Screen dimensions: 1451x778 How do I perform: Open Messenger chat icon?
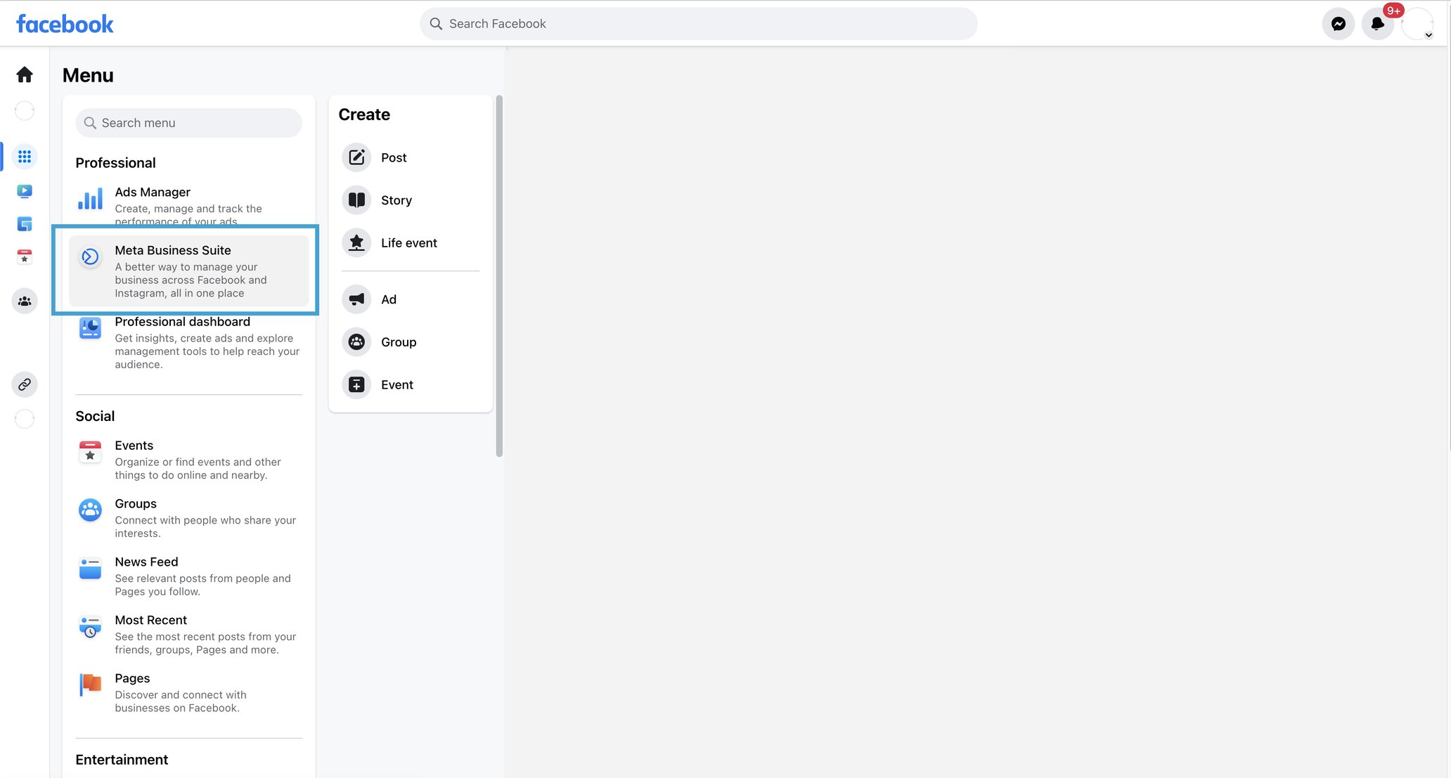click(1338, 24)
